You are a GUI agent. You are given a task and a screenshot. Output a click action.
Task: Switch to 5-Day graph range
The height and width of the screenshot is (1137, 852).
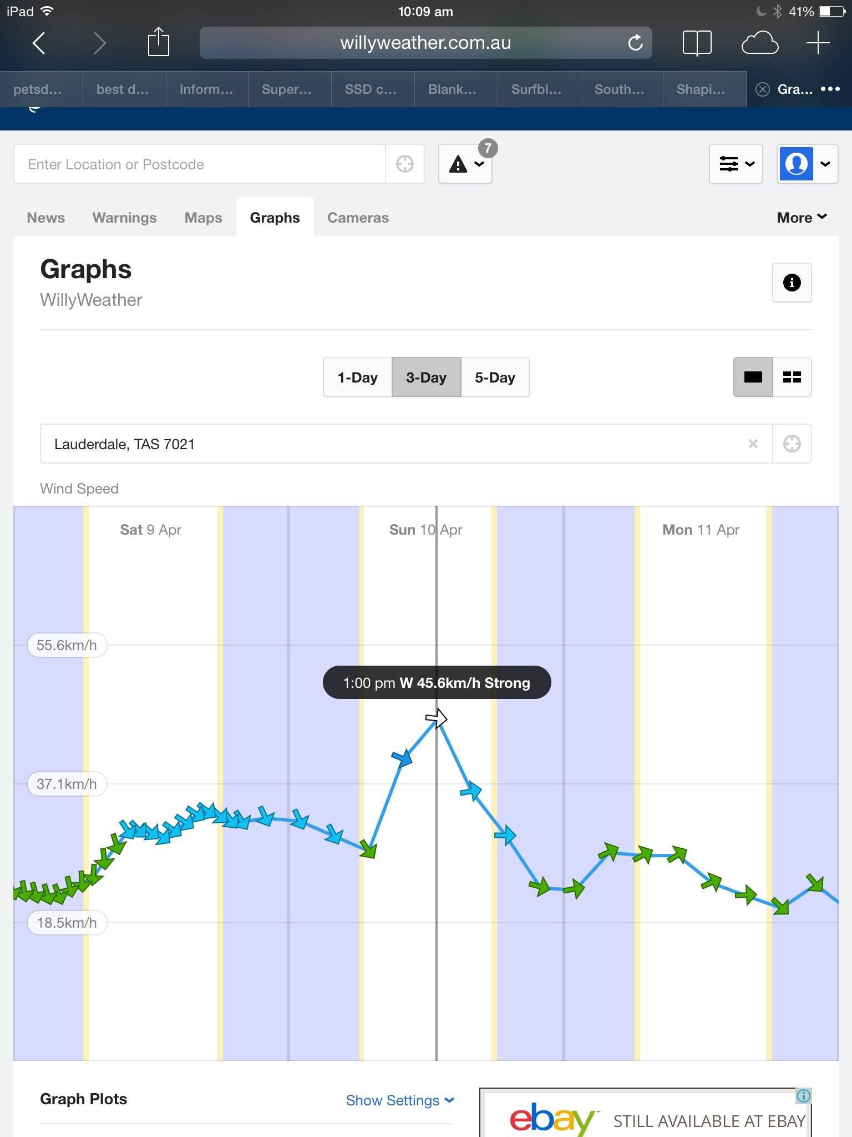495,378
